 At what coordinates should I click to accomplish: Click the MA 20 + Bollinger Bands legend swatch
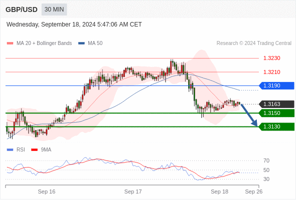click(x=10, y=43)
